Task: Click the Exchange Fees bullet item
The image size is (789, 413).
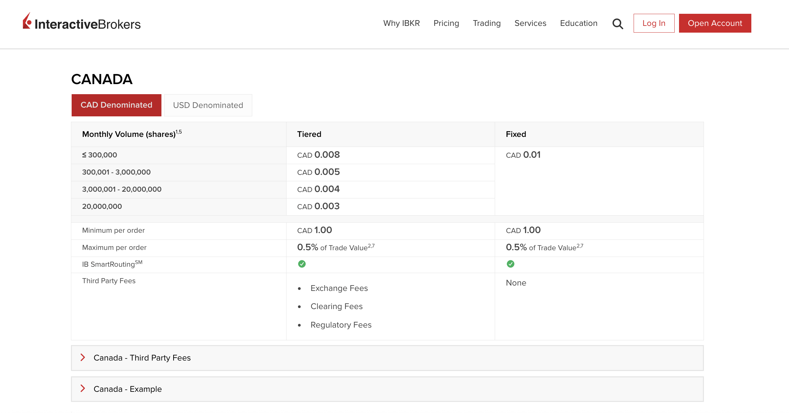Action: pyautogui.click(x=339, y=288)
